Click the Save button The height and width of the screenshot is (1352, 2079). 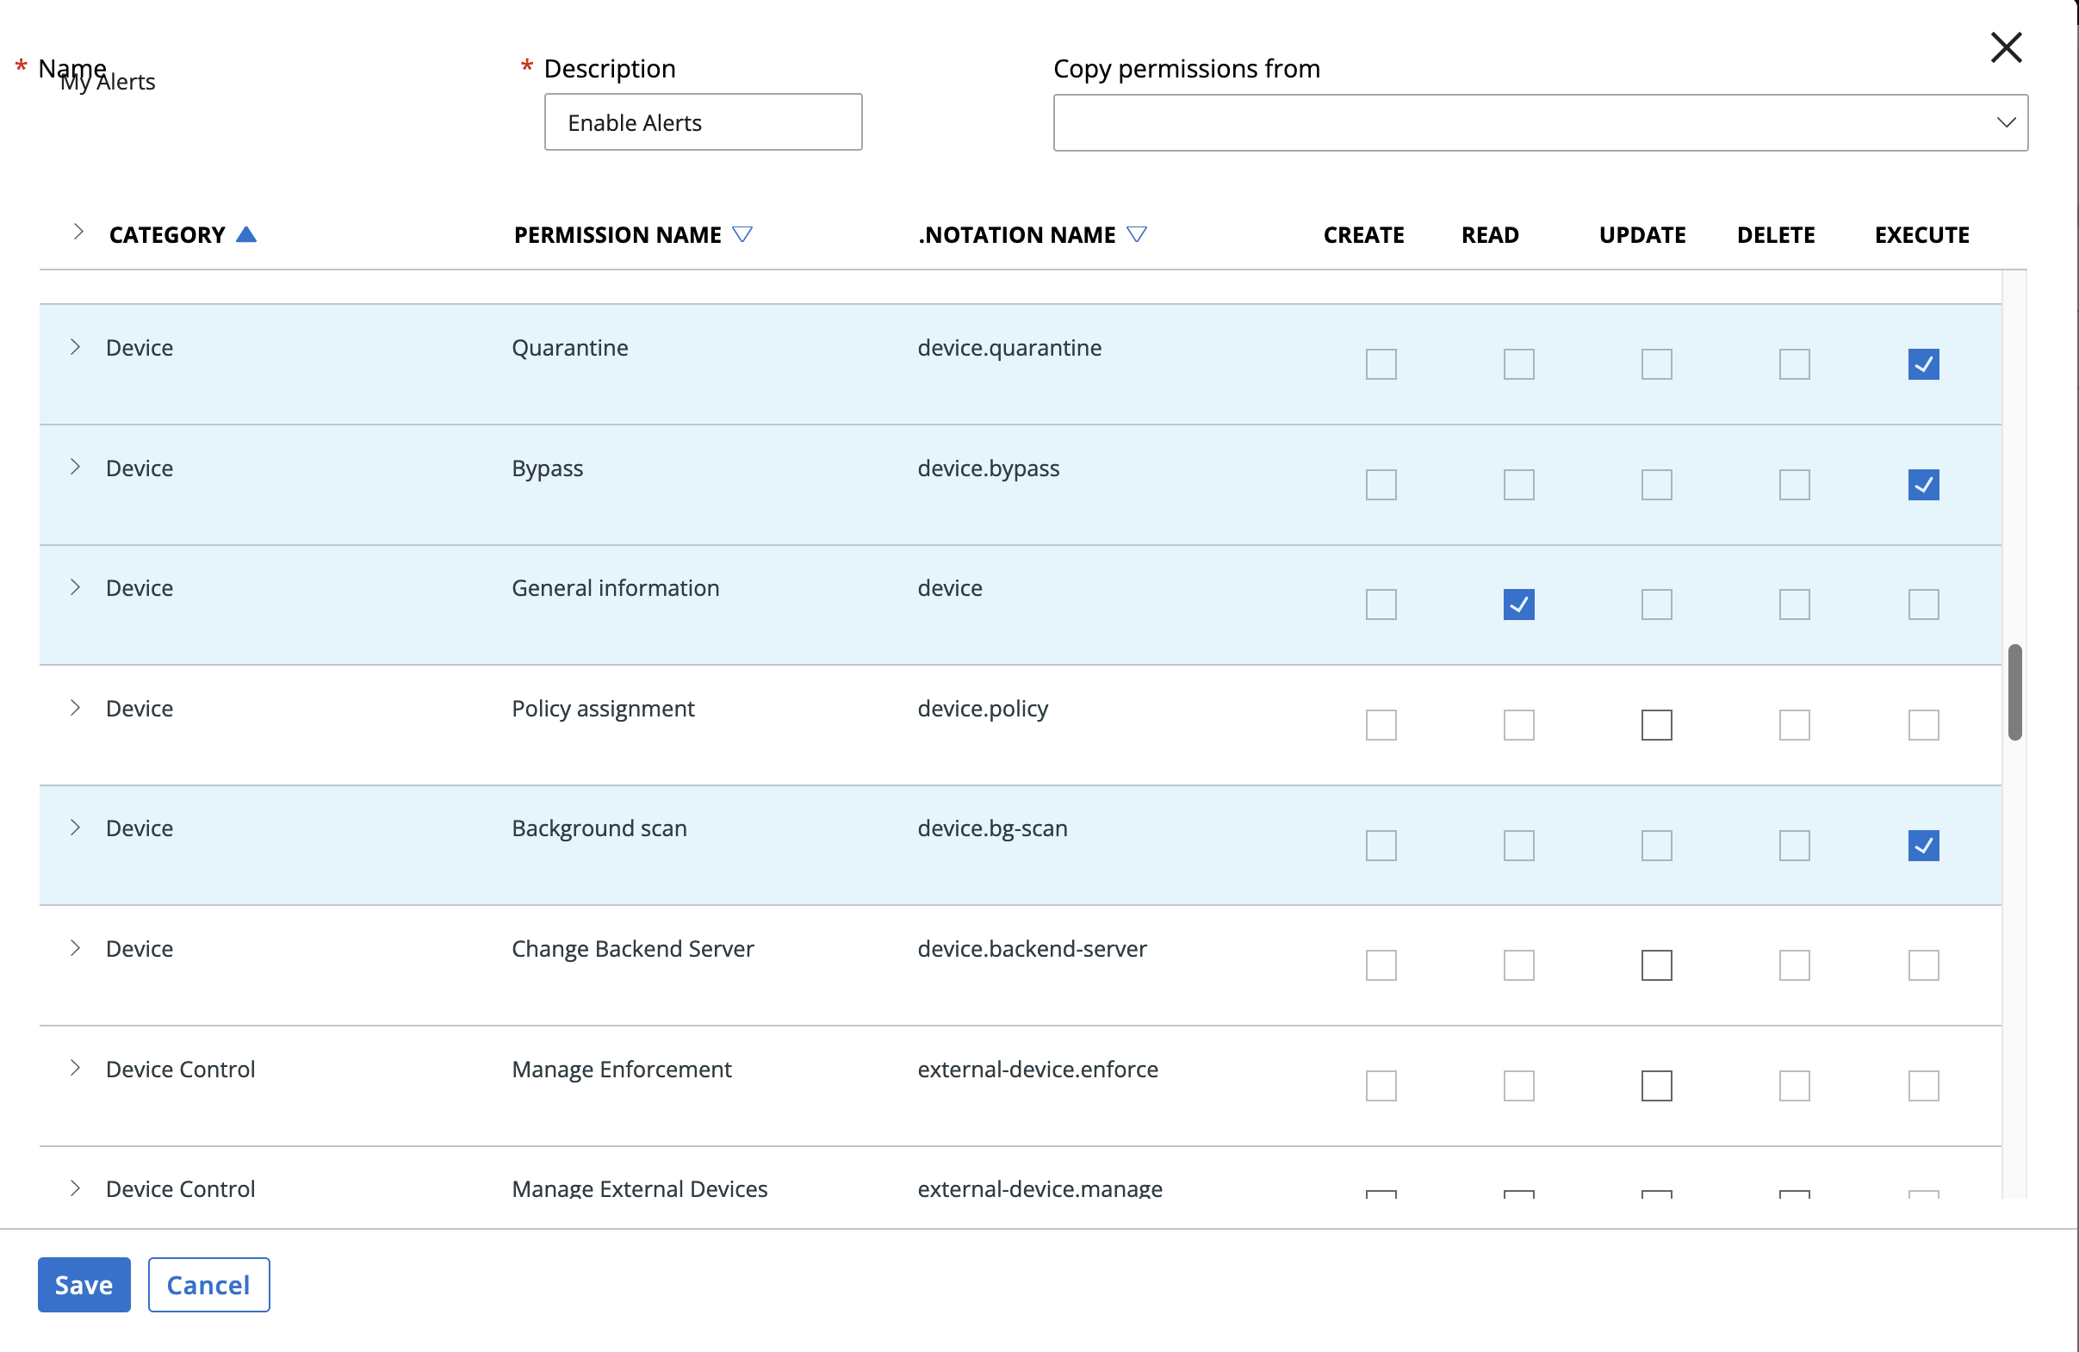coord(84,1284)
